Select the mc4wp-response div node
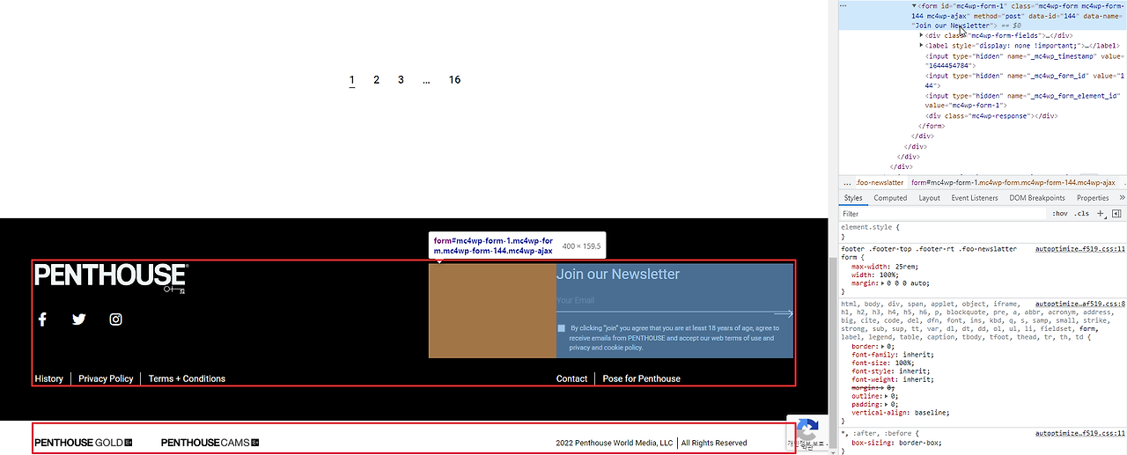Viewport: 1127px width, 455px height. coord(991,116)
